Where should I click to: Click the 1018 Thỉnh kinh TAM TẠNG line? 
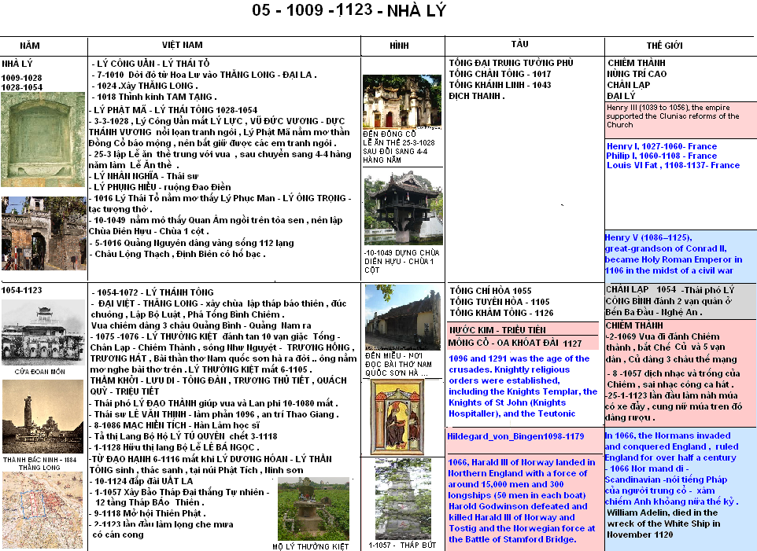click(156, 97)
